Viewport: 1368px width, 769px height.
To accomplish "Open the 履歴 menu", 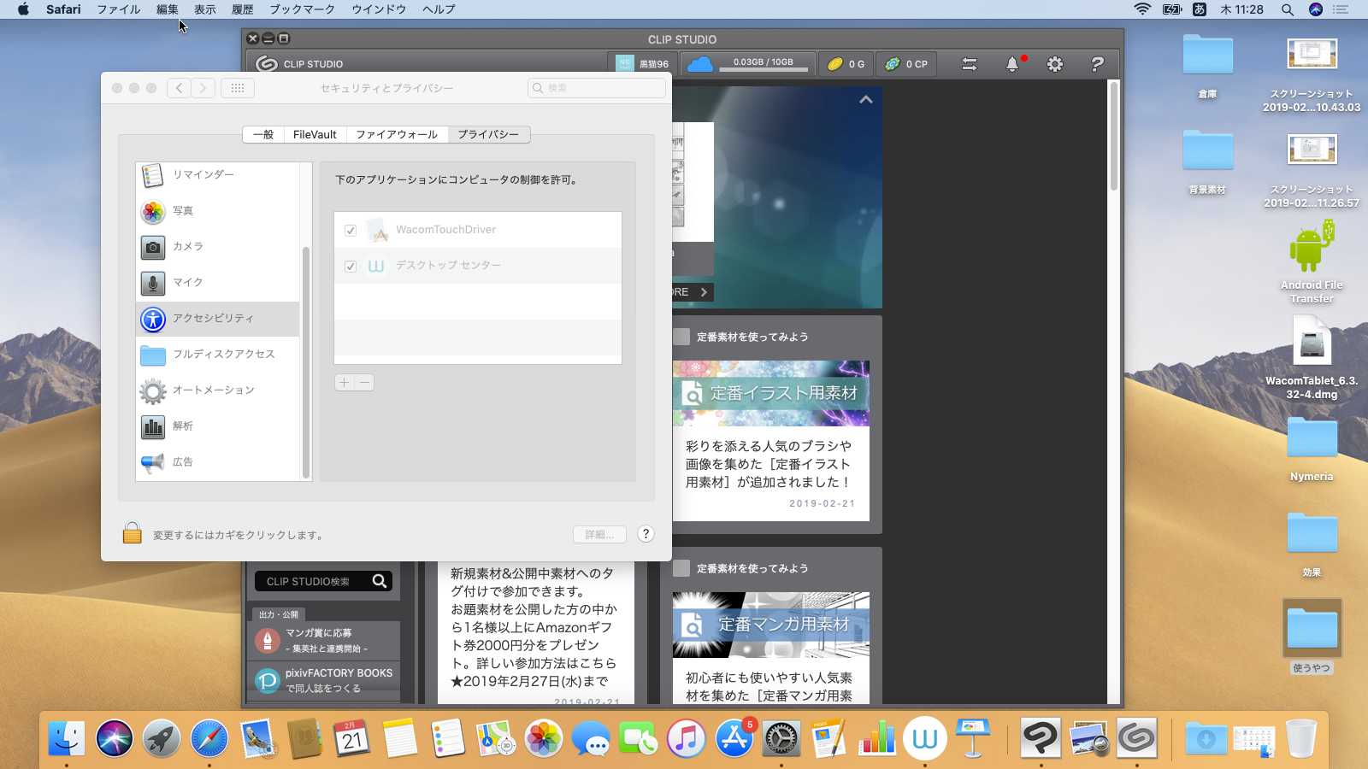I will pyautogui.click(x=243, y=9).
